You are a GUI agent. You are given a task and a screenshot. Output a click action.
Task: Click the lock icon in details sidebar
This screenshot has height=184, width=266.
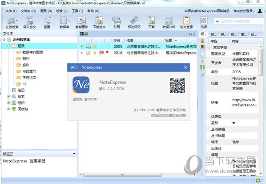pos(202,41)
